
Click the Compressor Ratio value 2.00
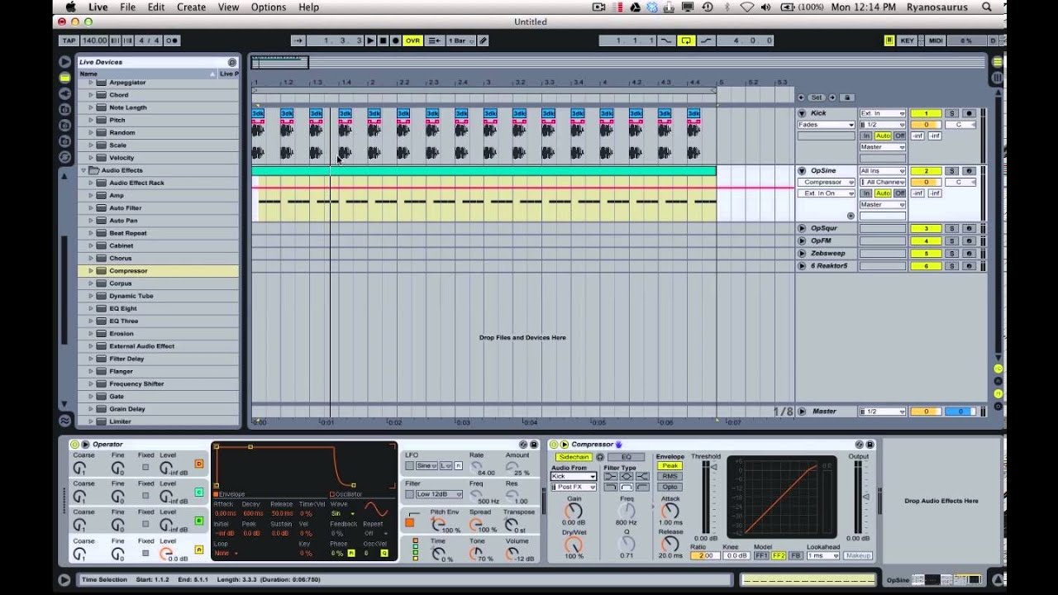tap(705, 556)
